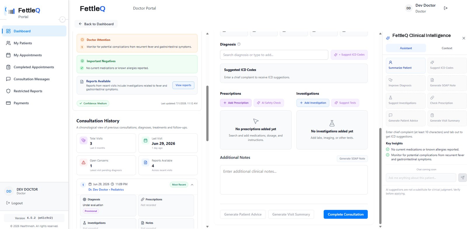467x229 pixels.
Task: Open Restricted Reports
Action: click(34, 91)
